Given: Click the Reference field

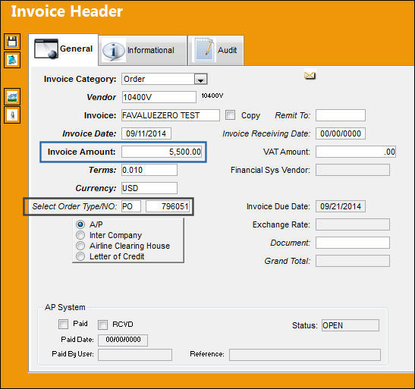Looking at the screenshot, I should pos(305,355).
